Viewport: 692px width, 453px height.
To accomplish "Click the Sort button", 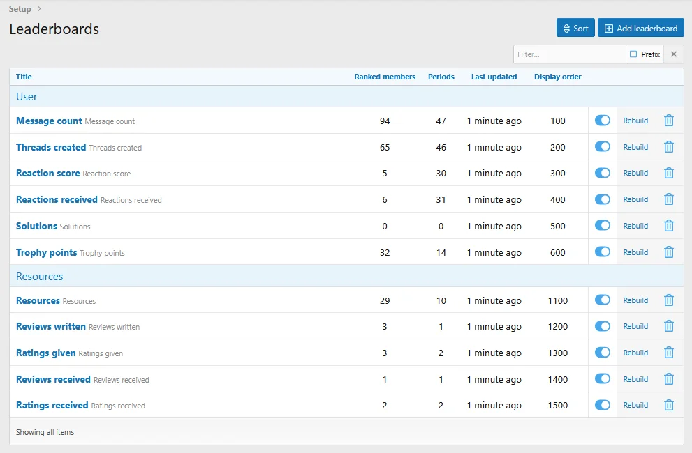I will tap(575, 28).
